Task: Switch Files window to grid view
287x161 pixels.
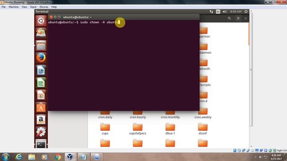Action: click(245, 18)
